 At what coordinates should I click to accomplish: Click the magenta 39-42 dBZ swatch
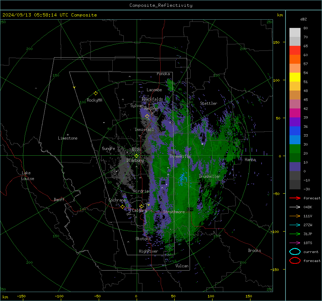pyautogui.click(x=295, y=113)
